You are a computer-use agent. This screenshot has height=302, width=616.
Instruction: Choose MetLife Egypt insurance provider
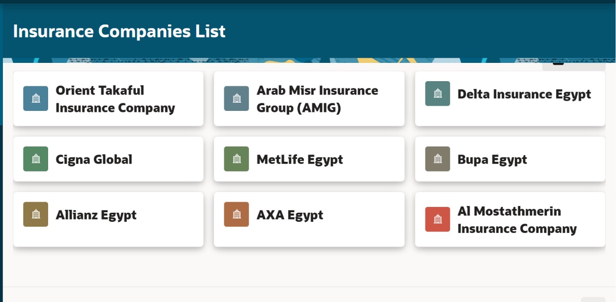[309, 159]
